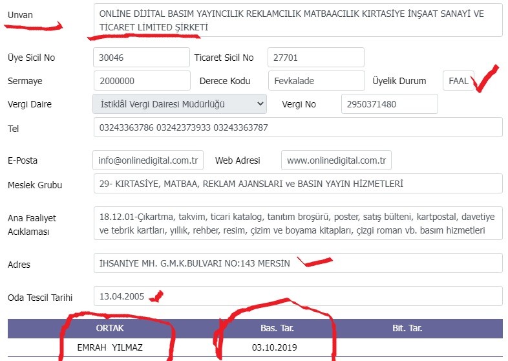Select the Web Adresi field
The image size is (508, 361).
(336, 160)
